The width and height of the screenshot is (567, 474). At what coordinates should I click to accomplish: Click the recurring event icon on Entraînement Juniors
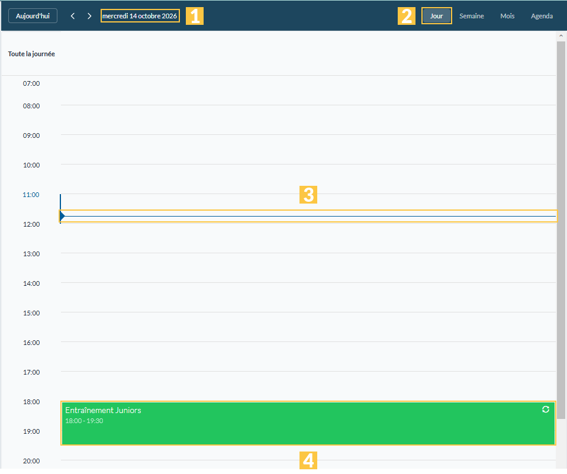click(x=546, y=409)
